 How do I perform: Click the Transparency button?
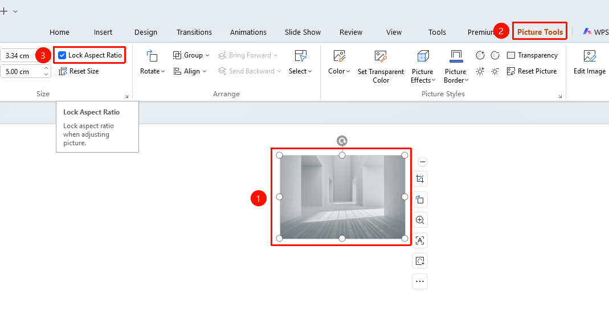pyautogui.click(x=533, y=55)
